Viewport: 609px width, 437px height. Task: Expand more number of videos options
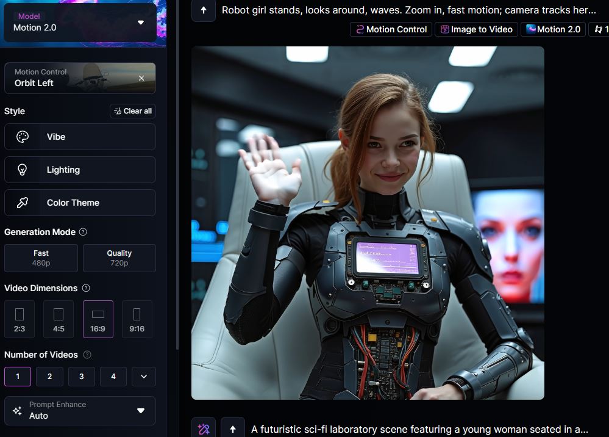(144, 377)
